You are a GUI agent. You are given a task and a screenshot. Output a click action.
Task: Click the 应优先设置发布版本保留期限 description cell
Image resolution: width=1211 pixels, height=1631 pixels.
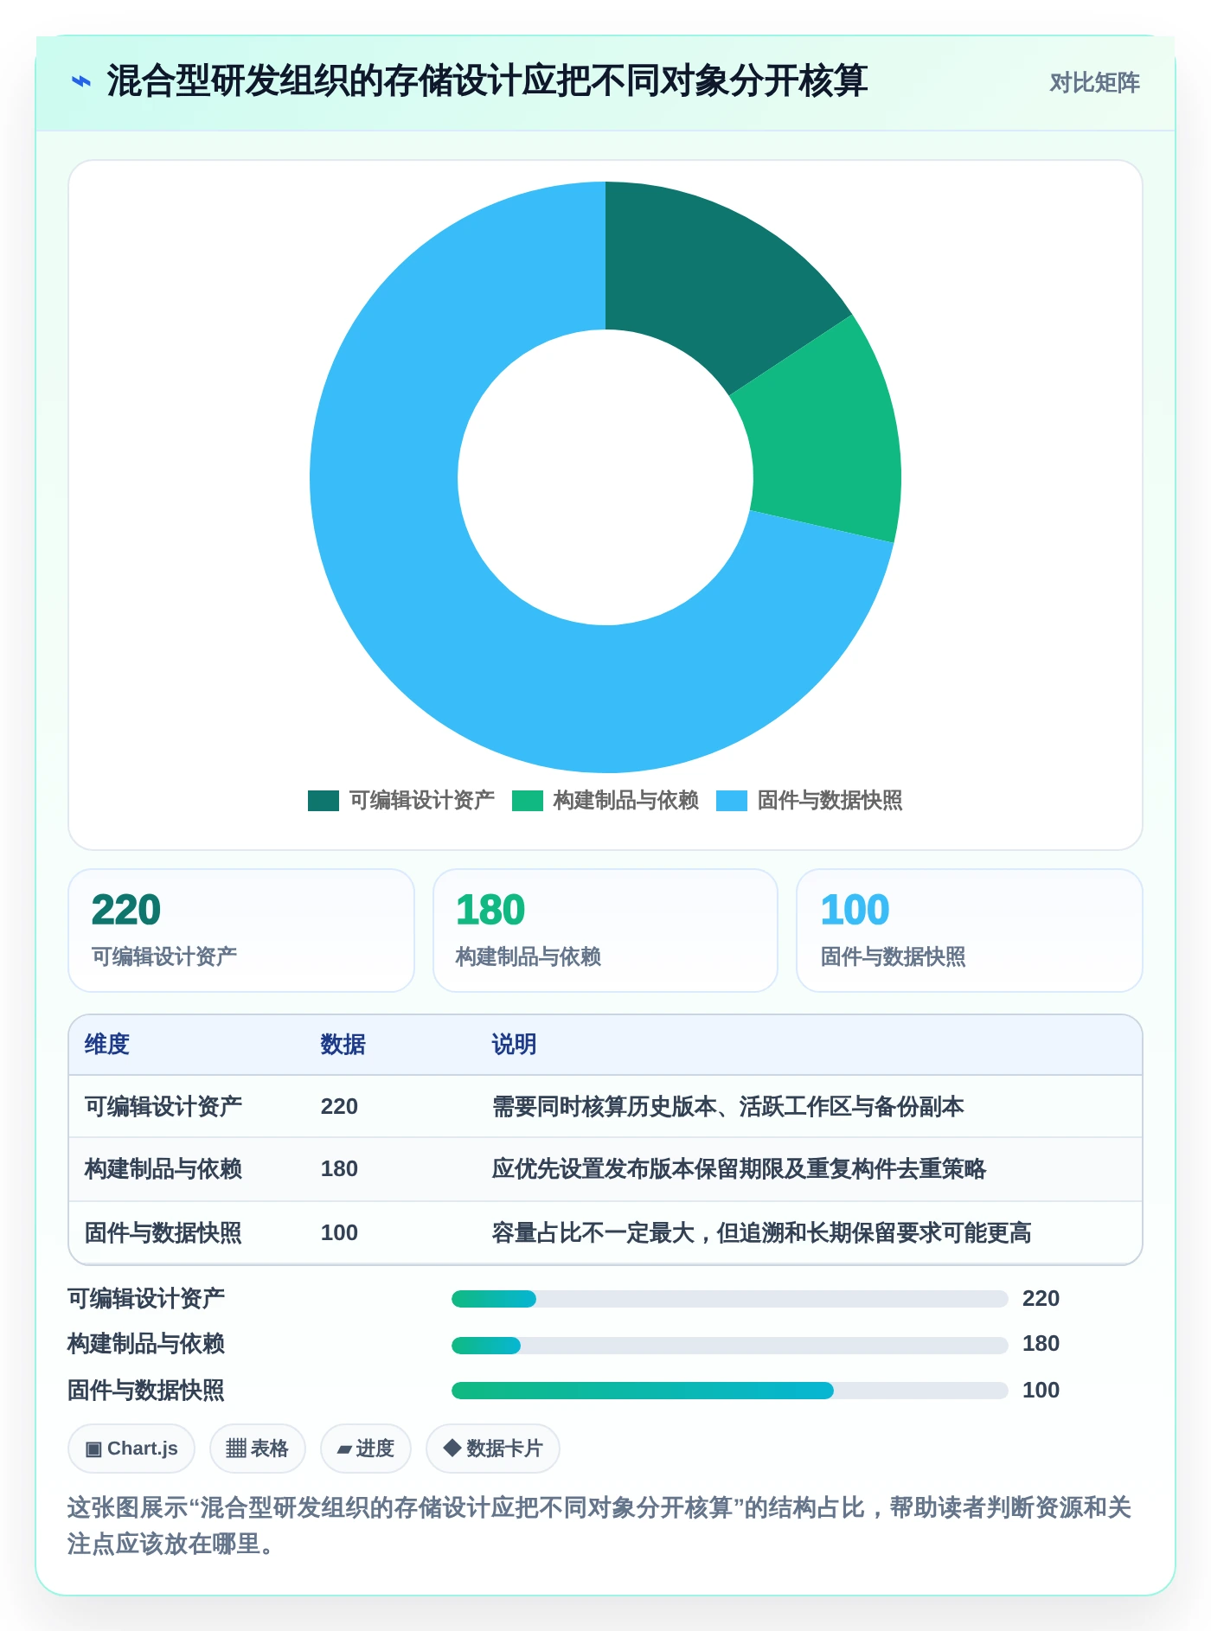point(740,1169)
